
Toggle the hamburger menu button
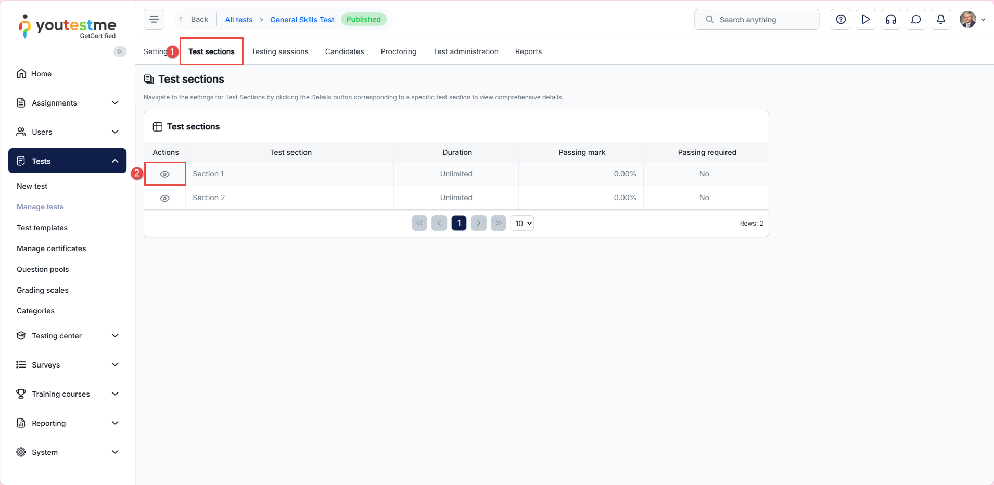(x=154, y=19)
